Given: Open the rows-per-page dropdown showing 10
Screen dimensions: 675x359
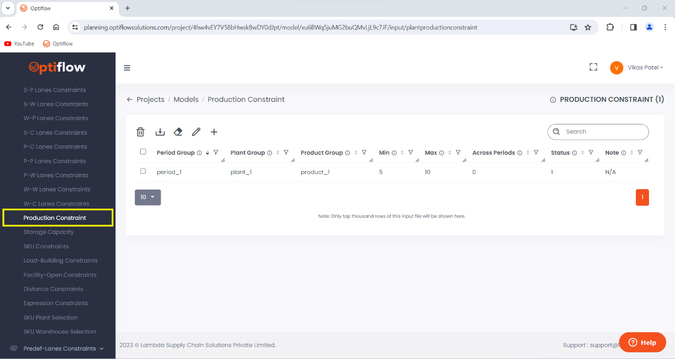Looking at the screenshot, I should (147, 197).
